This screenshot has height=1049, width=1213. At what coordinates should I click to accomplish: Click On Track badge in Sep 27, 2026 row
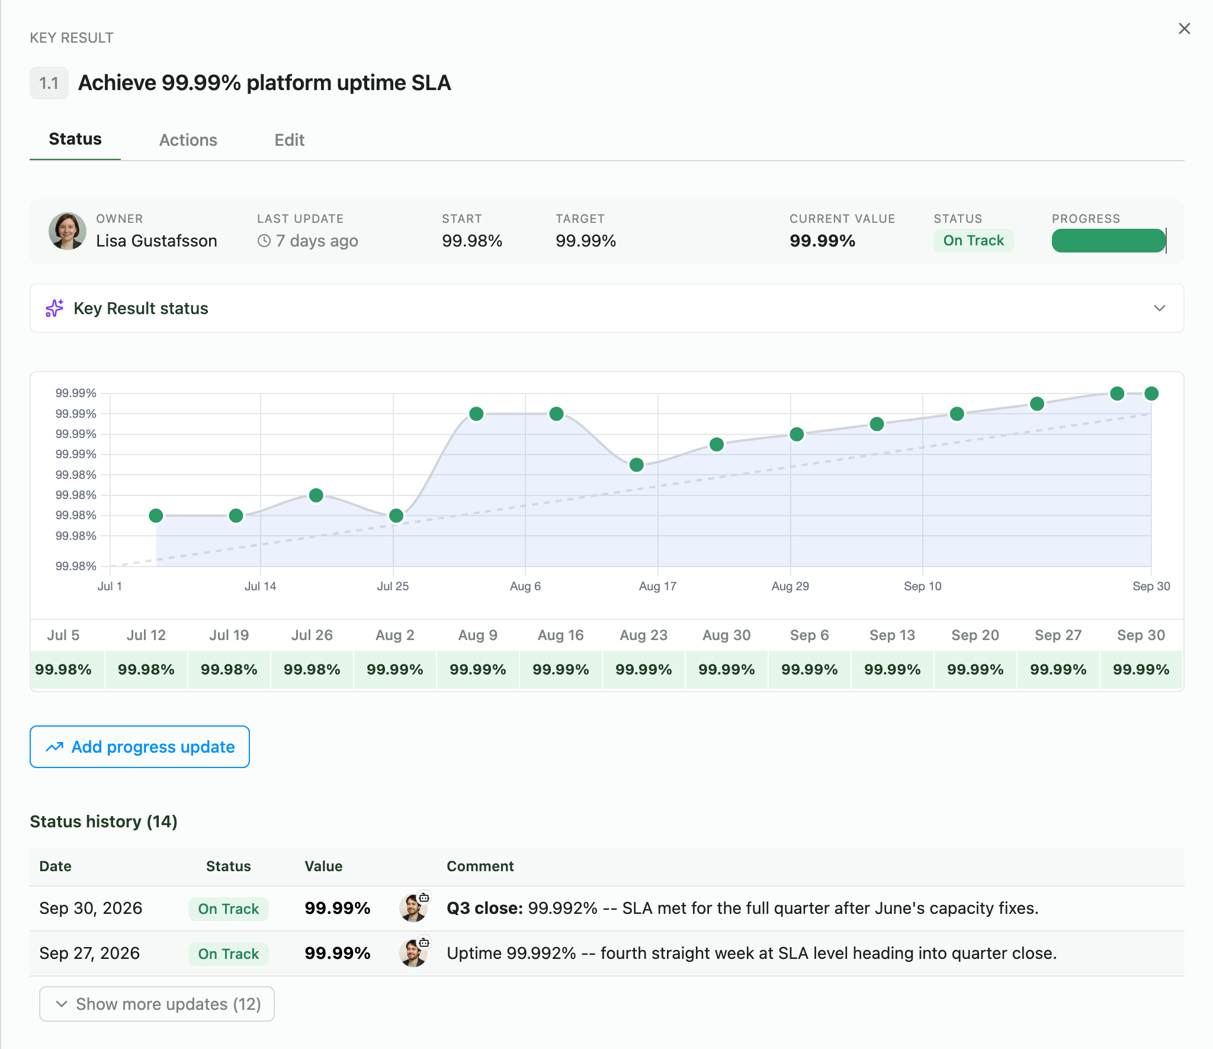coord(228,954)
